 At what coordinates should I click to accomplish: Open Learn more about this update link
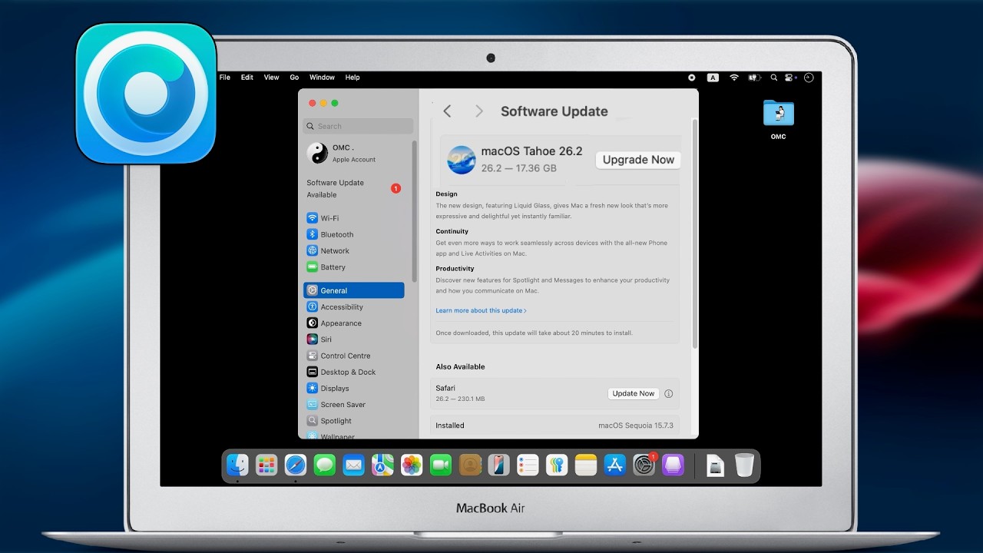tap(481, 311)
